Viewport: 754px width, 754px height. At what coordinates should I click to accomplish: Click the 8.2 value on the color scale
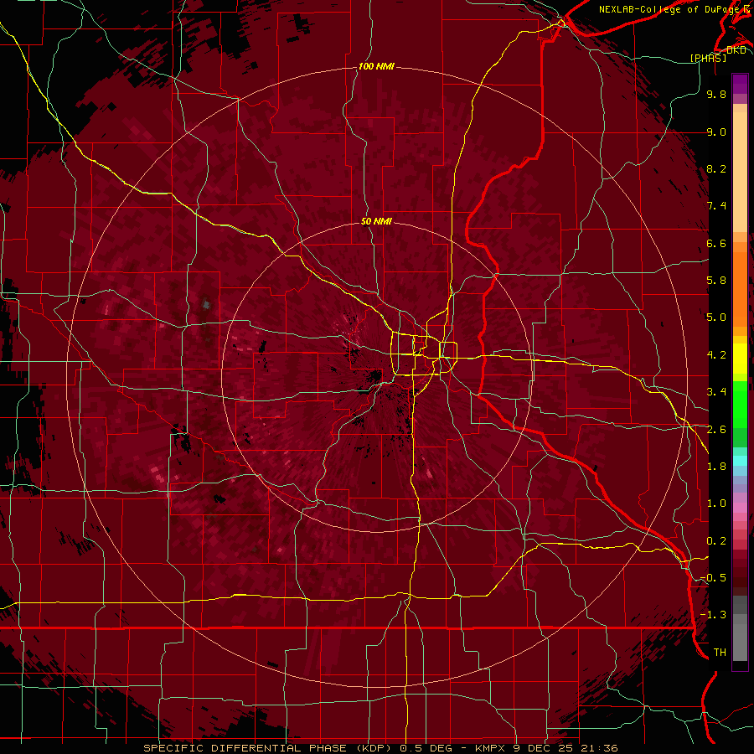coord(716,168)
